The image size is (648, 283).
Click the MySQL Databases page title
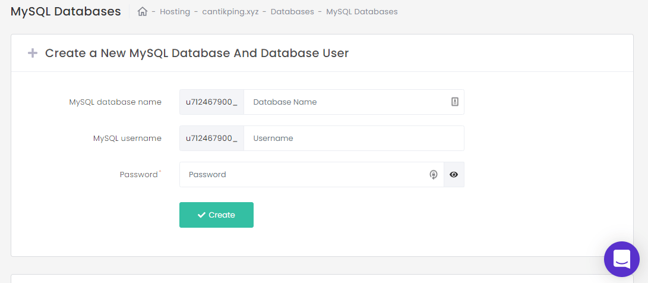click(65, 11)
